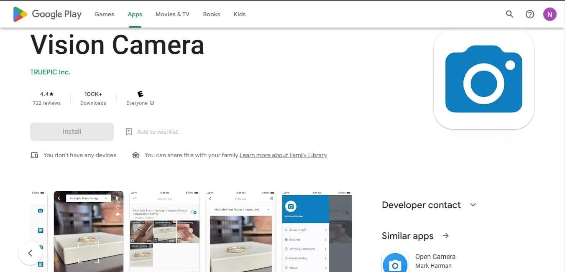Screen dimensions: 565x272
Task: Open the Books tab
Action: point(211,14)
